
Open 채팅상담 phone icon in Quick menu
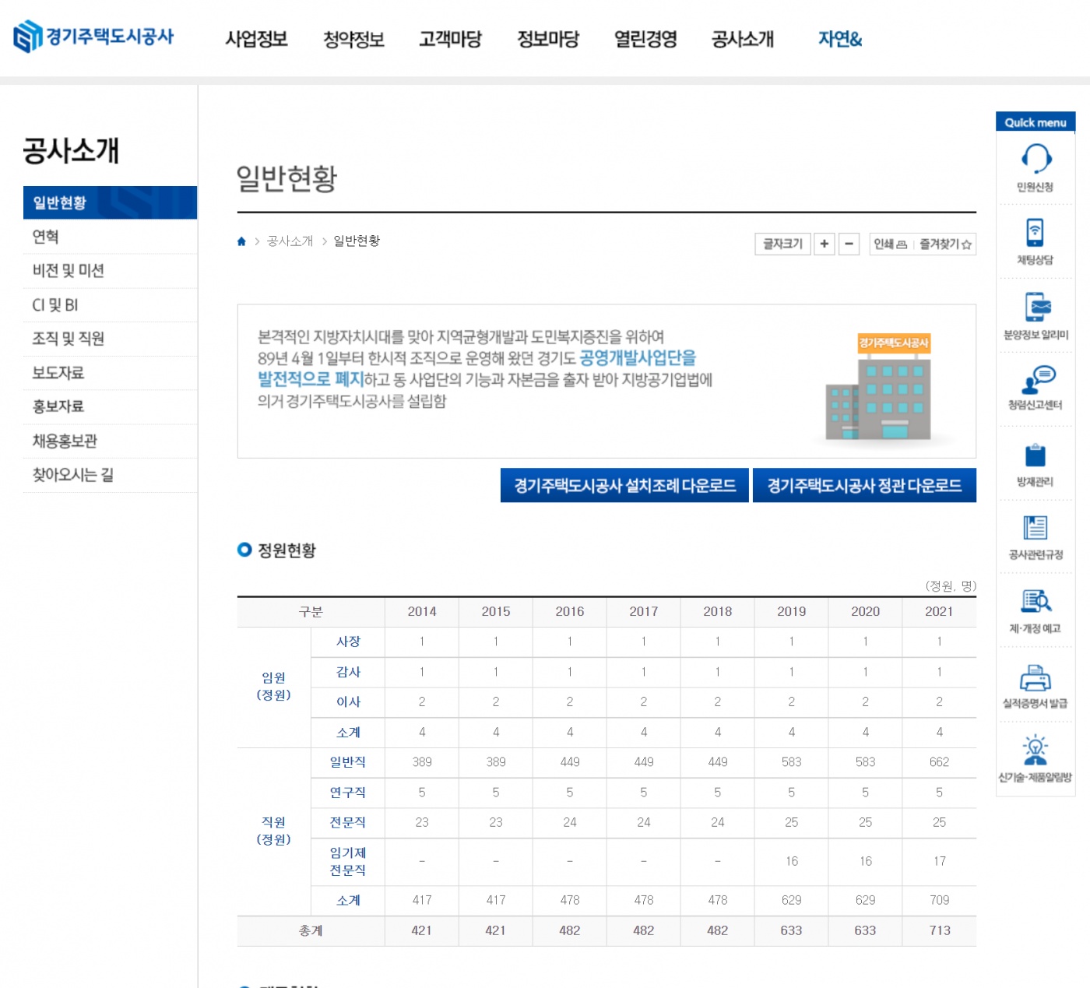point(1035,233)
